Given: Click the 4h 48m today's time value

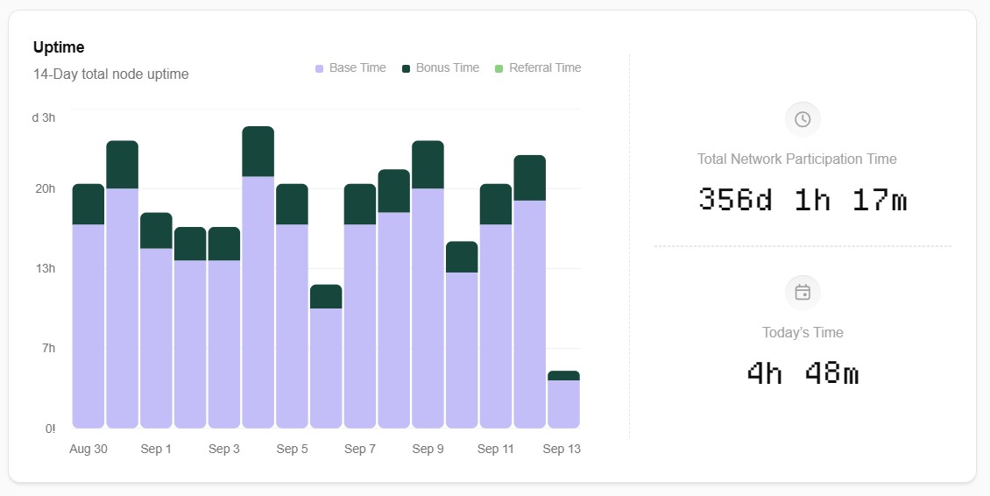Looking at the screenshot, I should (x=803, y=372).
